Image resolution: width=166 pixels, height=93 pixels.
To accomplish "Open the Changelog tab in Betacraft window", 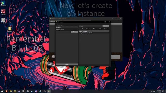I will (x=52, y=21).
